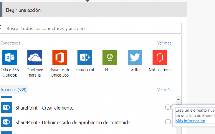Click the scroll up arrow in actions list
Viewport: 215px width, 134px height.
pos(178,99)
